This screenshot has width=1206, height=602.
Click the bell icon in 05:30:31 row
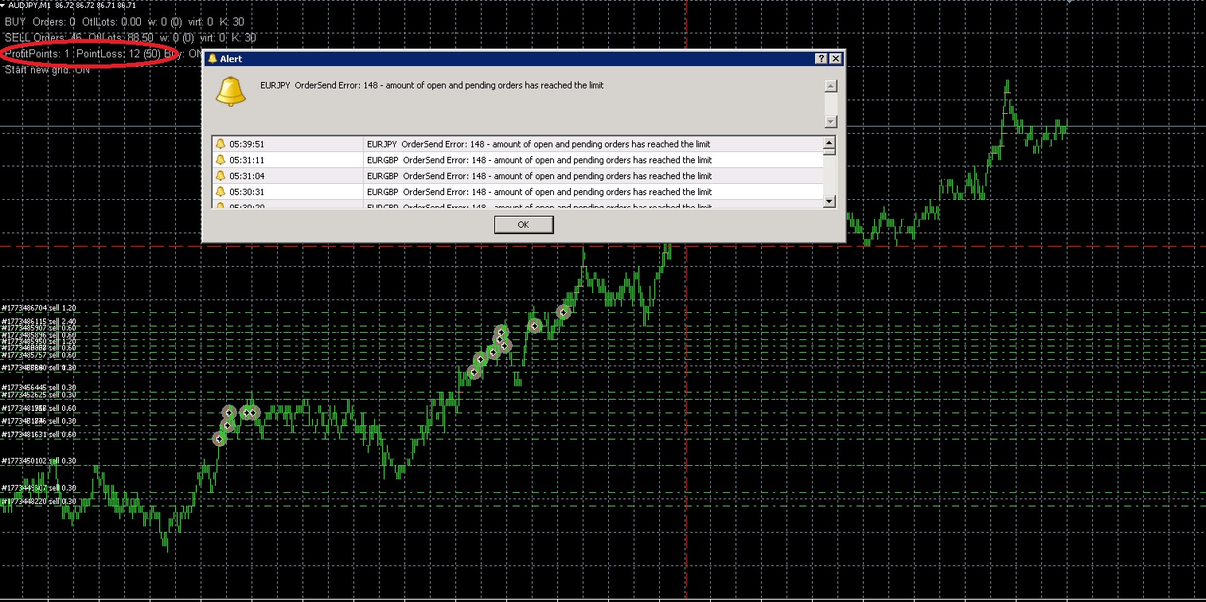221,192
